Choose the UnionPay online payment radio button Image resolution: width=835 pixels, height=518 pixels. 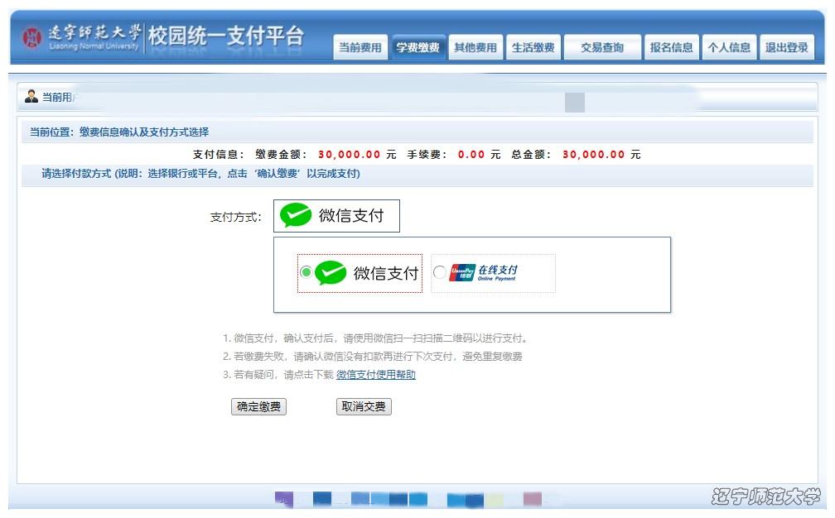[439, 273]
